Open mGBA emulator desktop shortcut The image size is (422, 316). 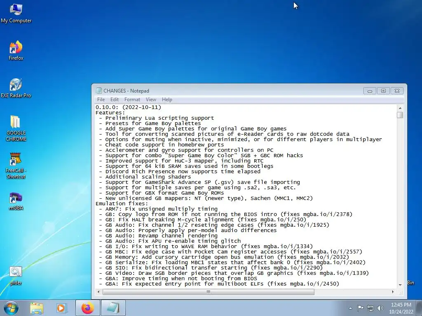coord(16,201)
